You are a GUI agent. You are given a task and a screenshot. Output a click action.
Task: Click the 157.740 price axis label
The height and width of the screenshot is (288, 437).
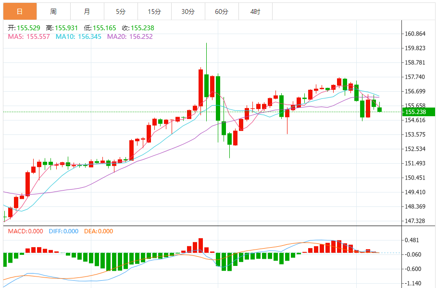(415, 77)
